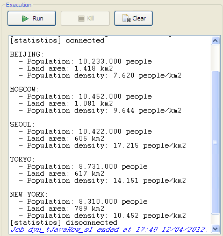Click the Run button
The width and height of the screenshot is (223, 236).
[x=32, y=18]
